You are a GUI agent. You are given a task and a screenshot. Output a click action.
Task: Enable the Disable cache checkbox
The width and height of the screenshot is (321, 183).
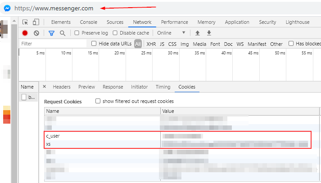115,33
